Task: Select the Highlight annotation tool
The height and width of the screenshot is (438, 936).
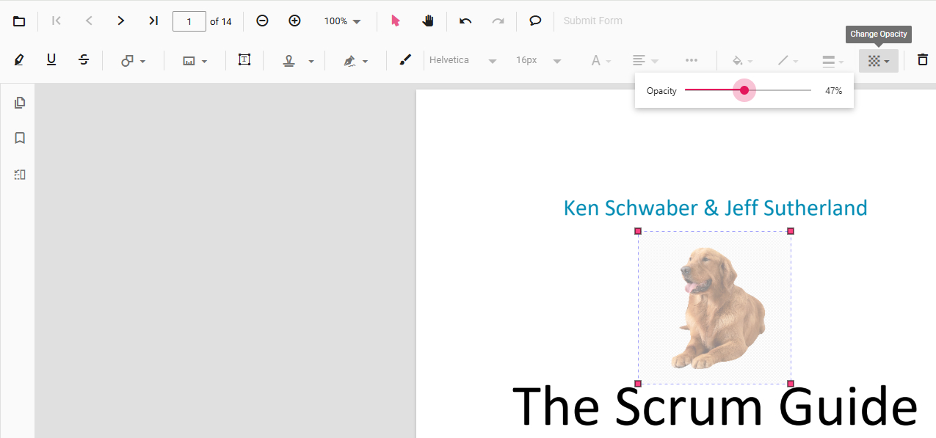Action: click(x=19, y=60)
